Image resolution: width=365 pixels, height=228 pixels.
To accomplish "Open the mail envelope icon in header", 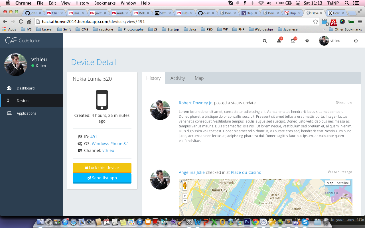I will coord(293,40).
